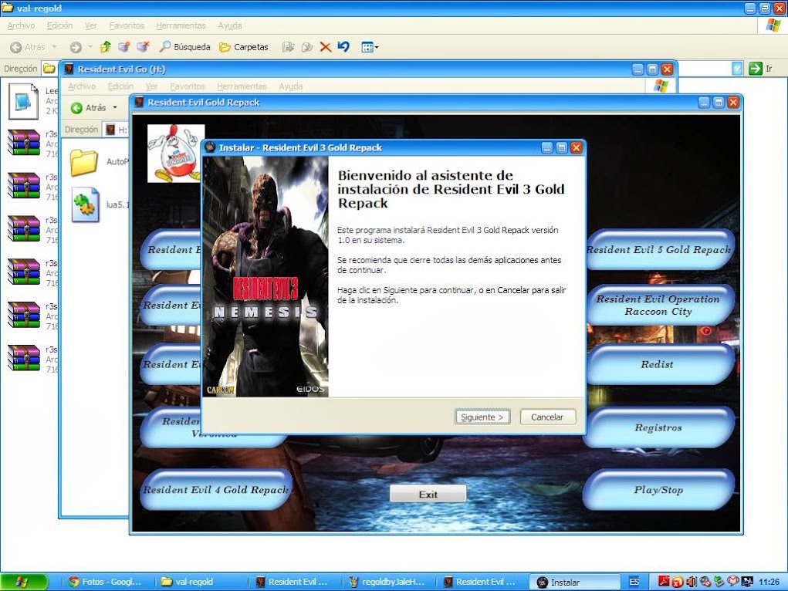Screen dimensions: 788x591
Task: Click Siguiente in the installer wizard
Action: 482,417
